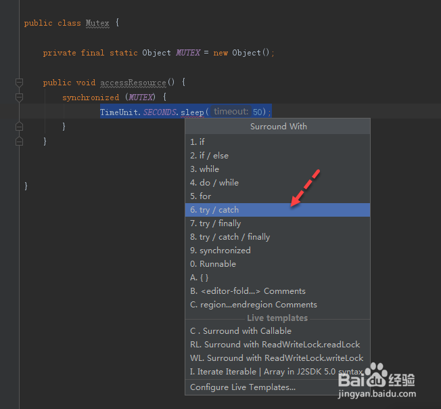This screenshot has width=441, height=409.
Task: Collapse synchronized block fold marker
Action: click(x=19, y=98)
